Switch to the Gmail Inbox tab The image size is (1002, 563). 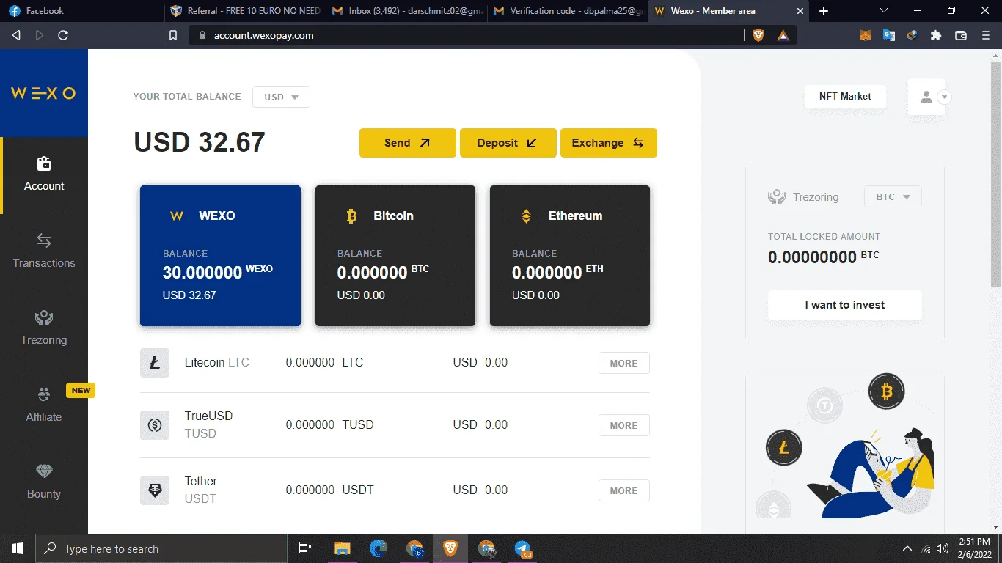pos(405,11)
